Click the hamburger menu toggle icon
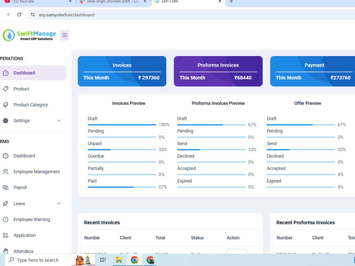The width and height of the screenshot is (355, 266). (x=65, y=35)
